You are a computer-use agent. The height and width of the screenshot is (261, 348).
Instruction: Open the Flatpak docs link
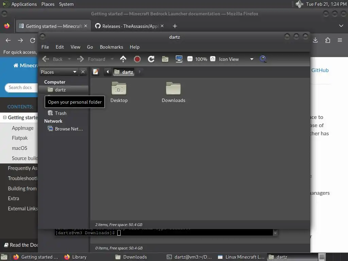[x=20, y=138]
